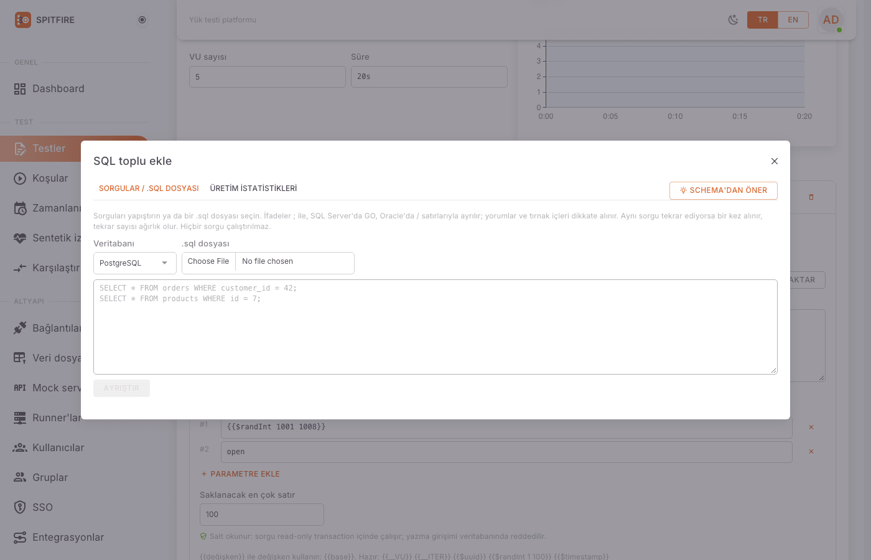Click the Spitfire logo icon
The height and width of the screenshot is (560, 871).
point(23,20)
